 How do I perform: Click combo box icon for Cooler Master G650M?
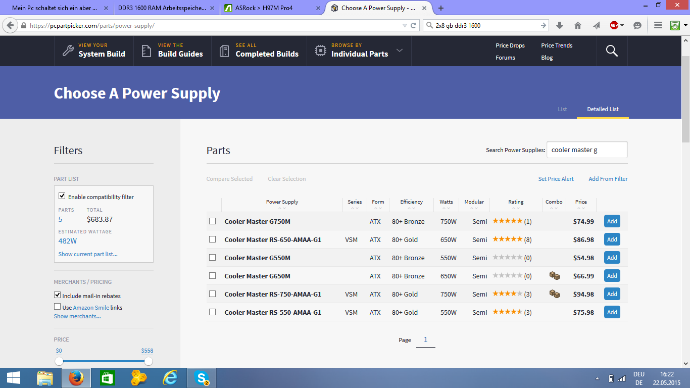(554, 276)
